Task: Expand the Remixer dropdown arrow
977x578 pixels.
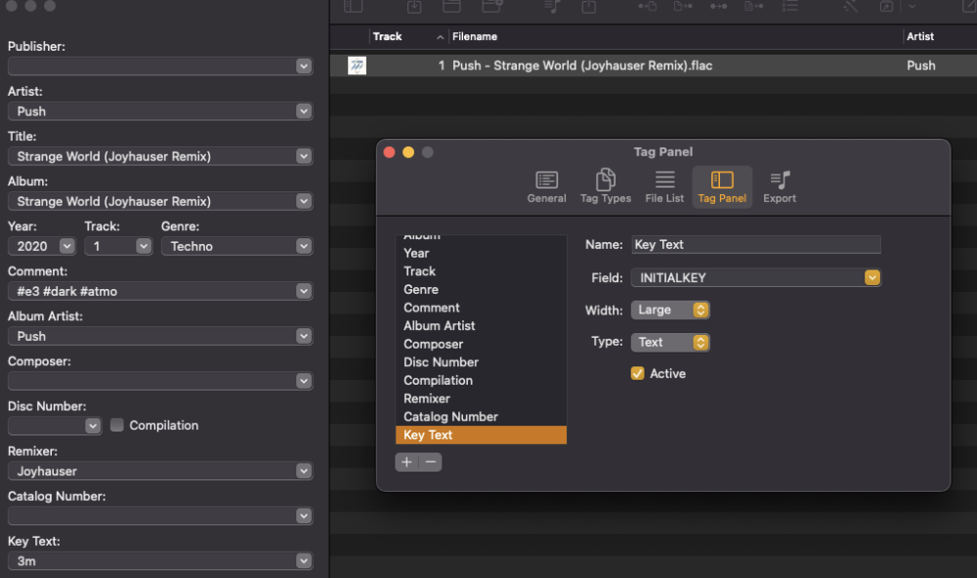Action: pyautogui.click(x=304, y=471)
